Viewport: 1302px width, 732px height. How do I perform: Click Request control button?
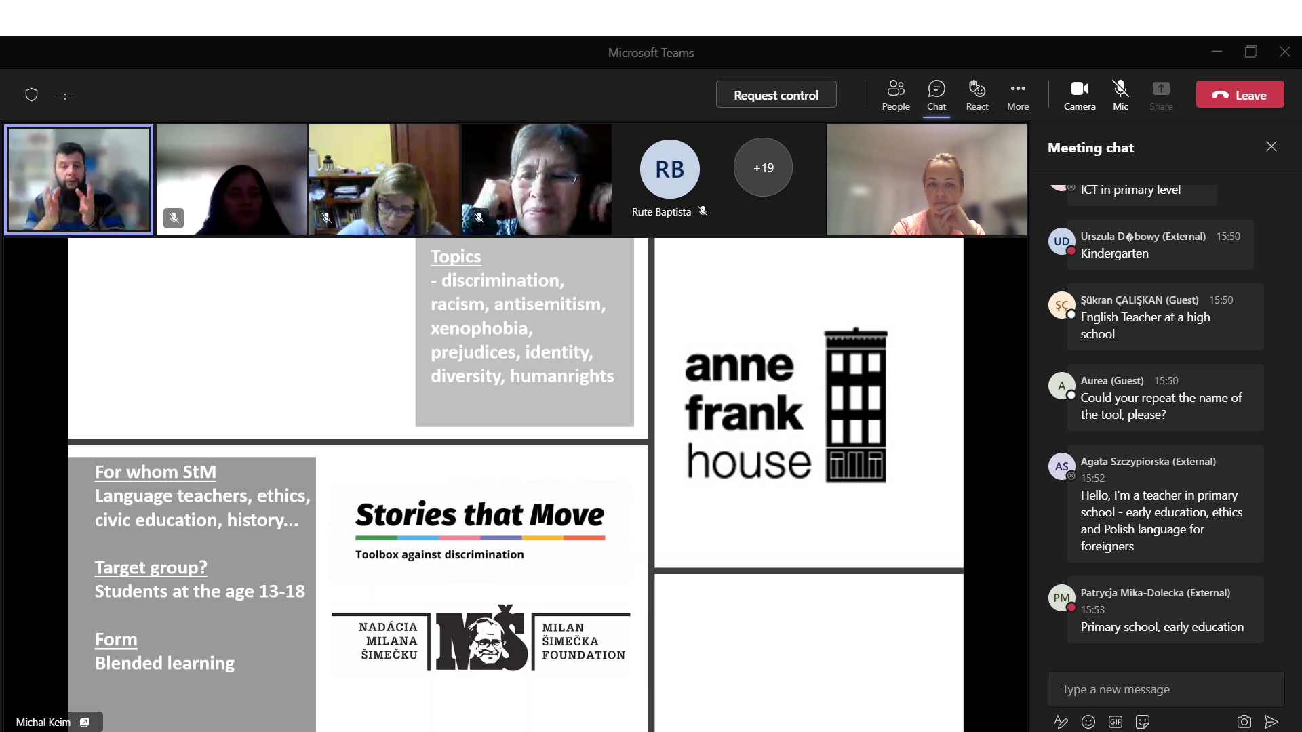[776, 95]
